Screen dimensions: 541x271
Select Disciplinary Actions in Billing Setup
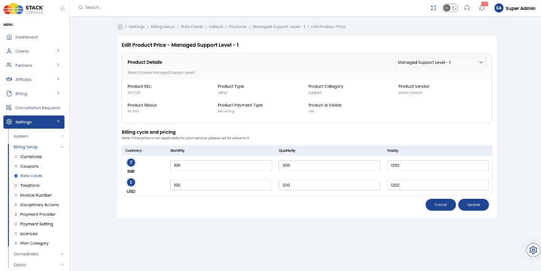[40, 205]
